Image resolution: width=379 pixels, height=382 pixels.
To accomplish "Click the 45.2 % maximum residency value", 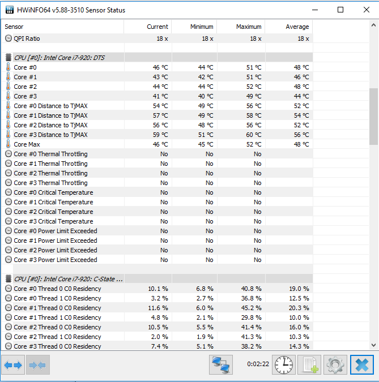I will (x=251, y=308).
